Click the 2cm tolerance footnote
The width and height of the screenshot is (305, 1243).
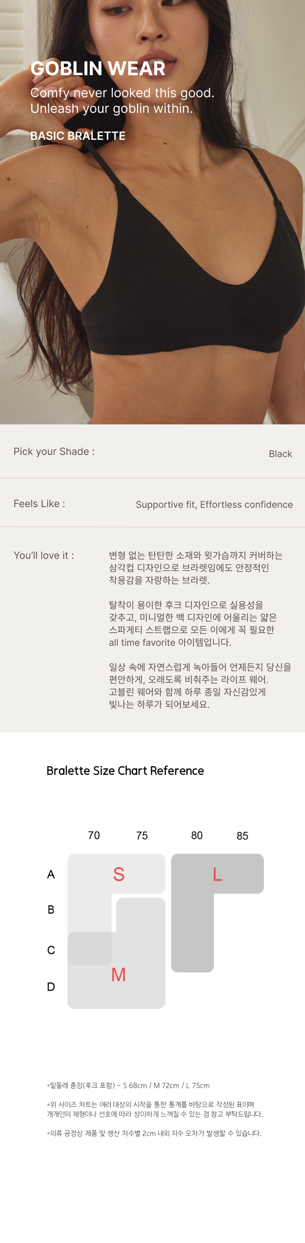coord(154,1133)
